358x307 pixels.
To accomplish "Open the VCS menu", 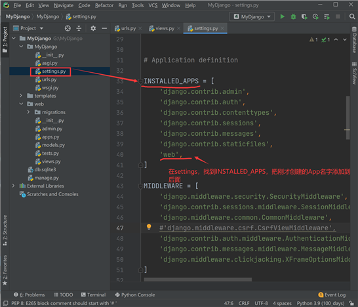I will [153, 5].
